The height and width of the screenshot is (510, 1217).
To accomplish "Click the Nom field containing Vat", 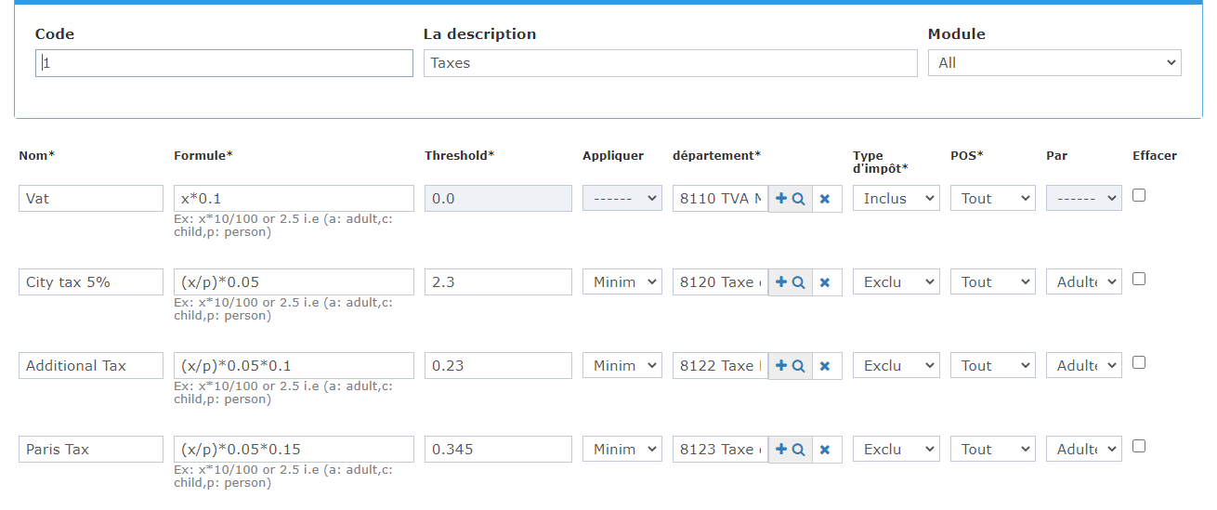I will (x=91, y=199).
